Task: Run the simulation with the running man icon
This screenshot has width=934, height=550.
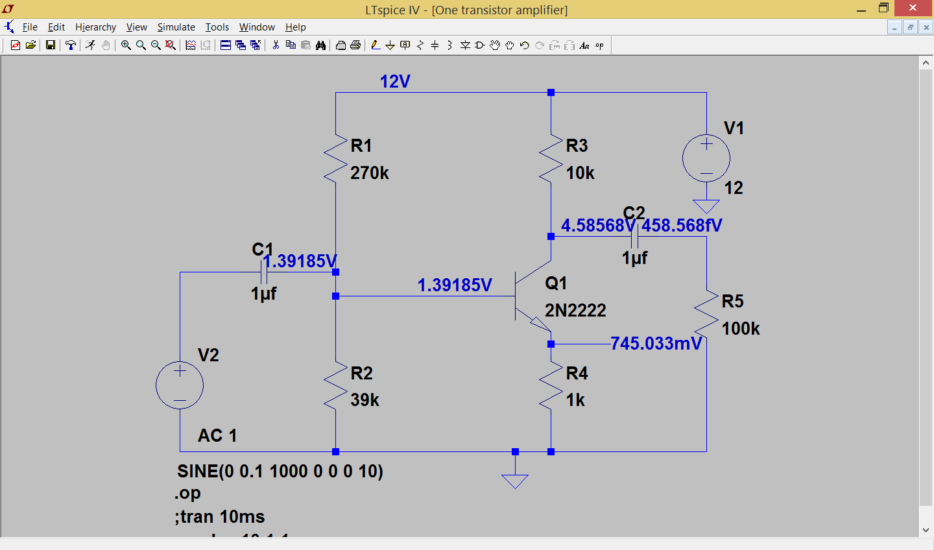Action: 90,45
